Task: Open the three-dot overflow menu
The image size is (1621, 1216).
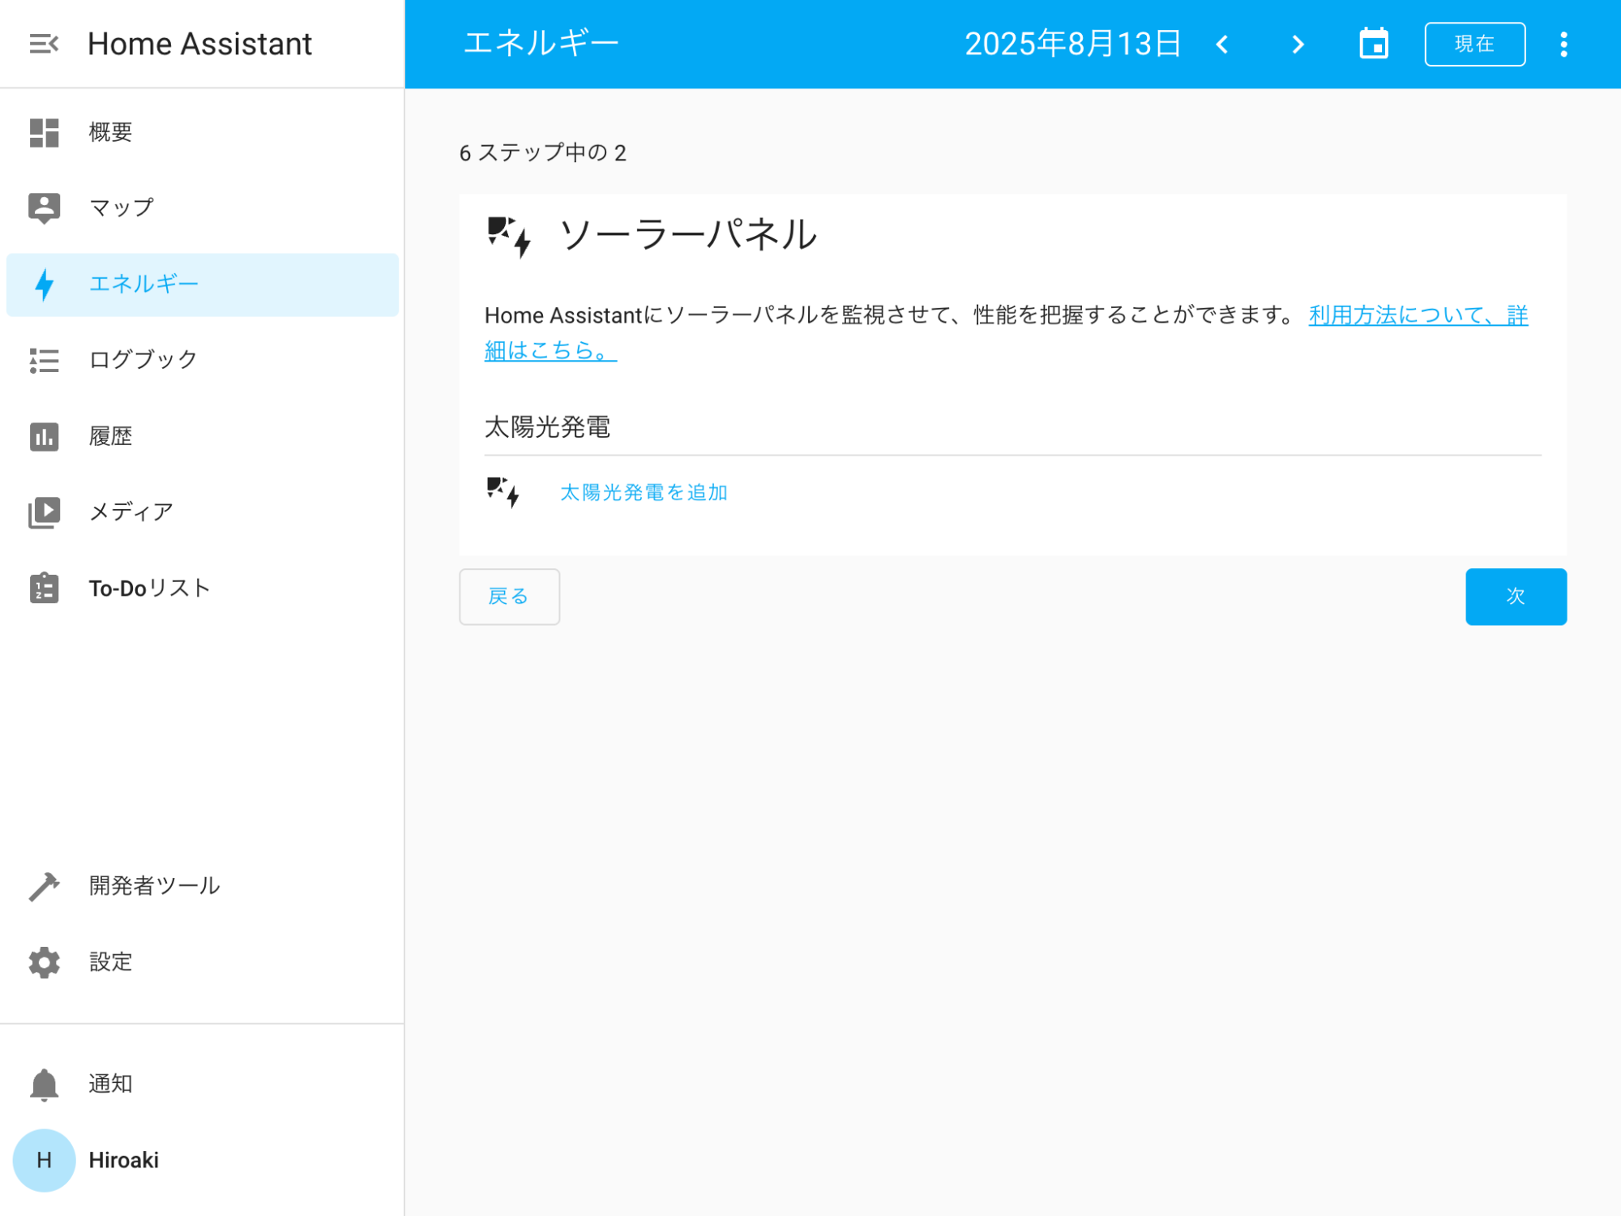Action: coord(1563,45)
